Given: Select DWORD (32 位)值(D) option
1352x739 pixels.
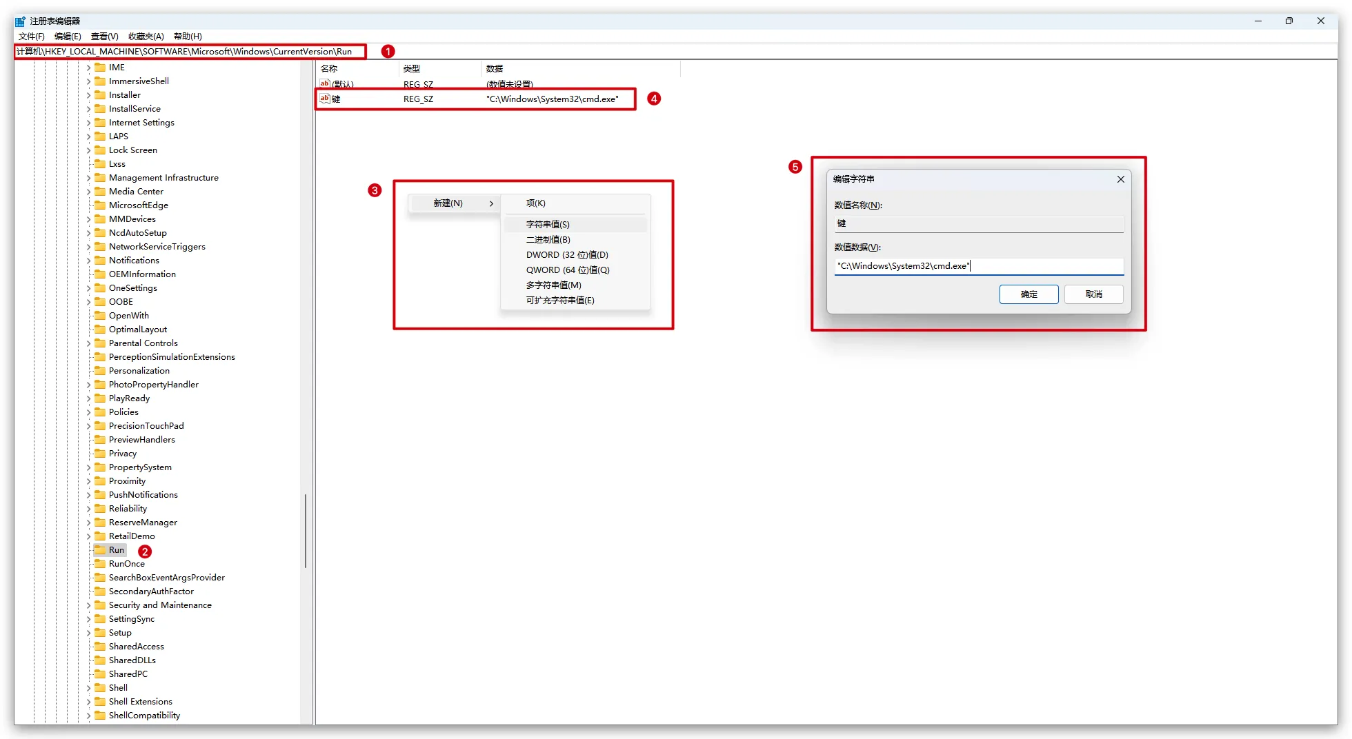Looking at the screenshot, I should (567, 255).
